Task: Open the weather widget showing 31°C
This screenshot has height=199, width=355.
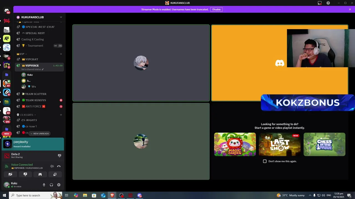Action: 290,195
